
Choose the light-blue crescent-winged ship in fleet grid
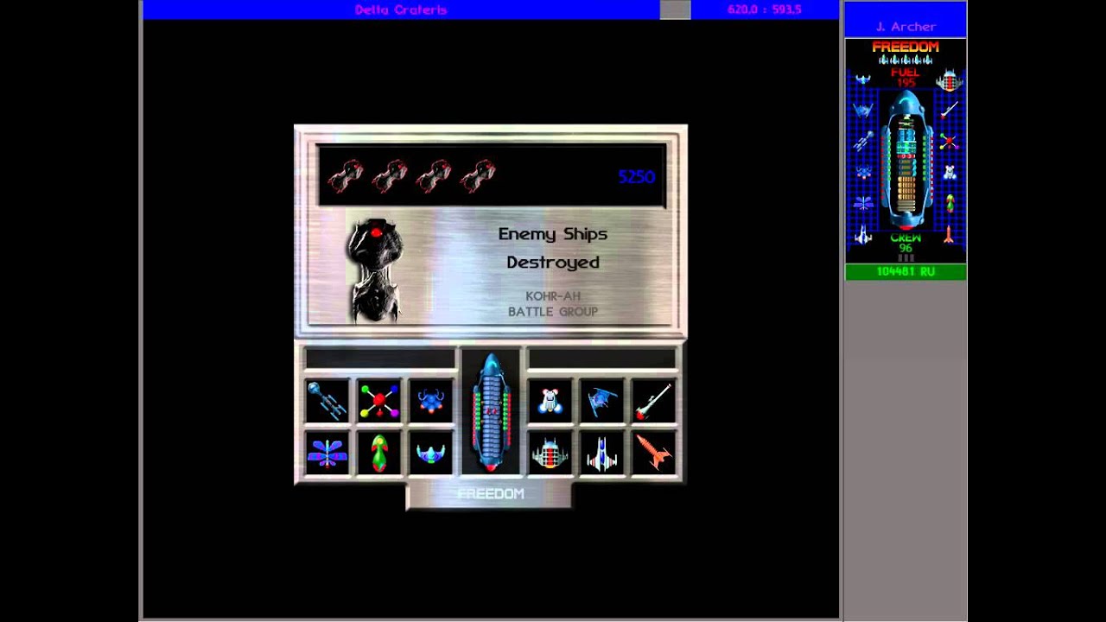431,453
